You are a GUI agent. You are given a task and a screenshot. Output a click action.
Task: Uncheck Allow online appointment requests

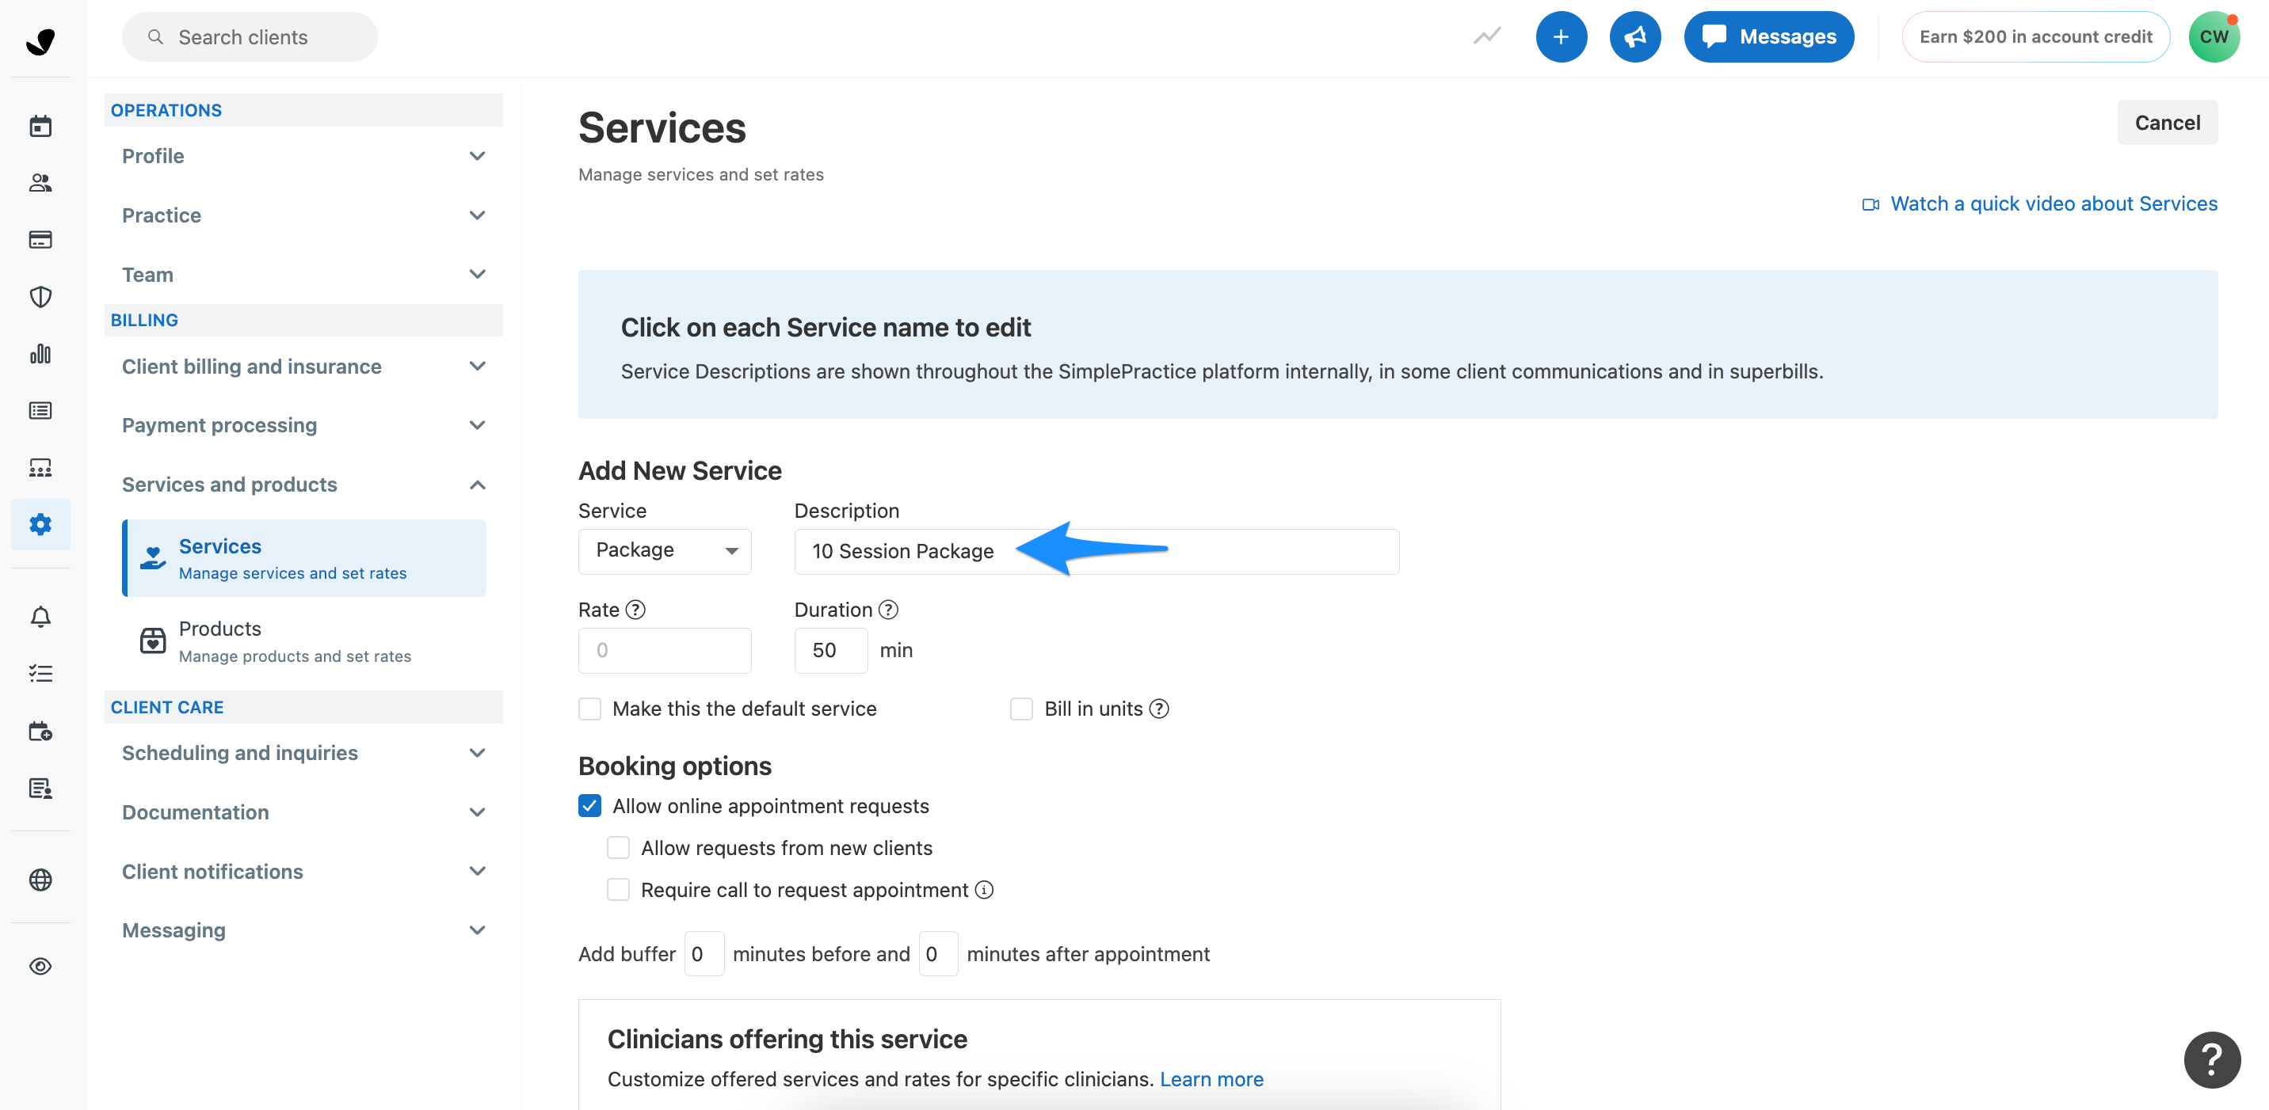[x=589, y=805]
